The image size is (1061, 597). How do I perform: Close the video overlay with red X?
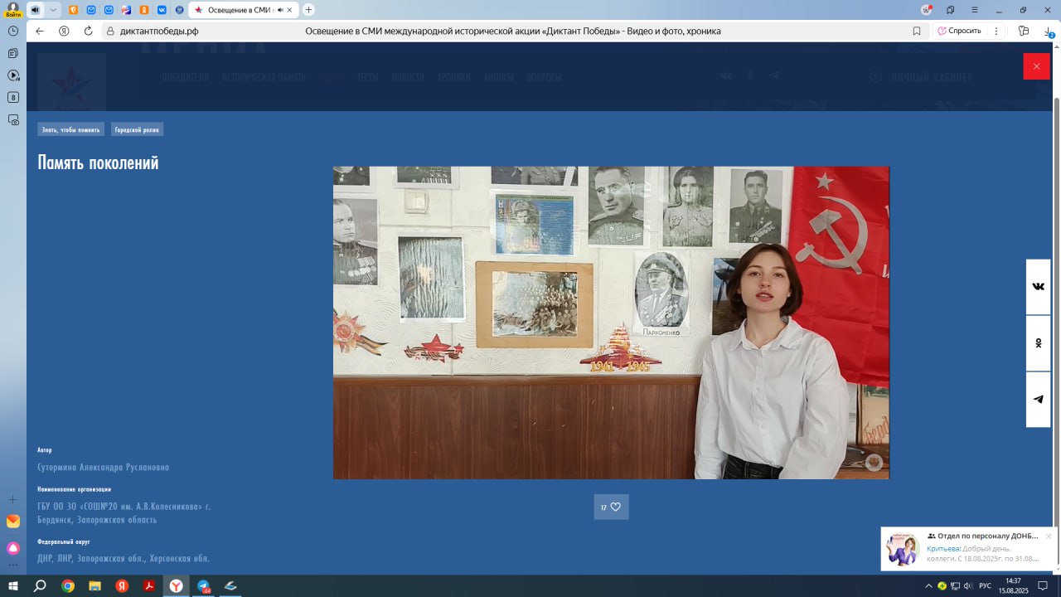click(1036, 66)
